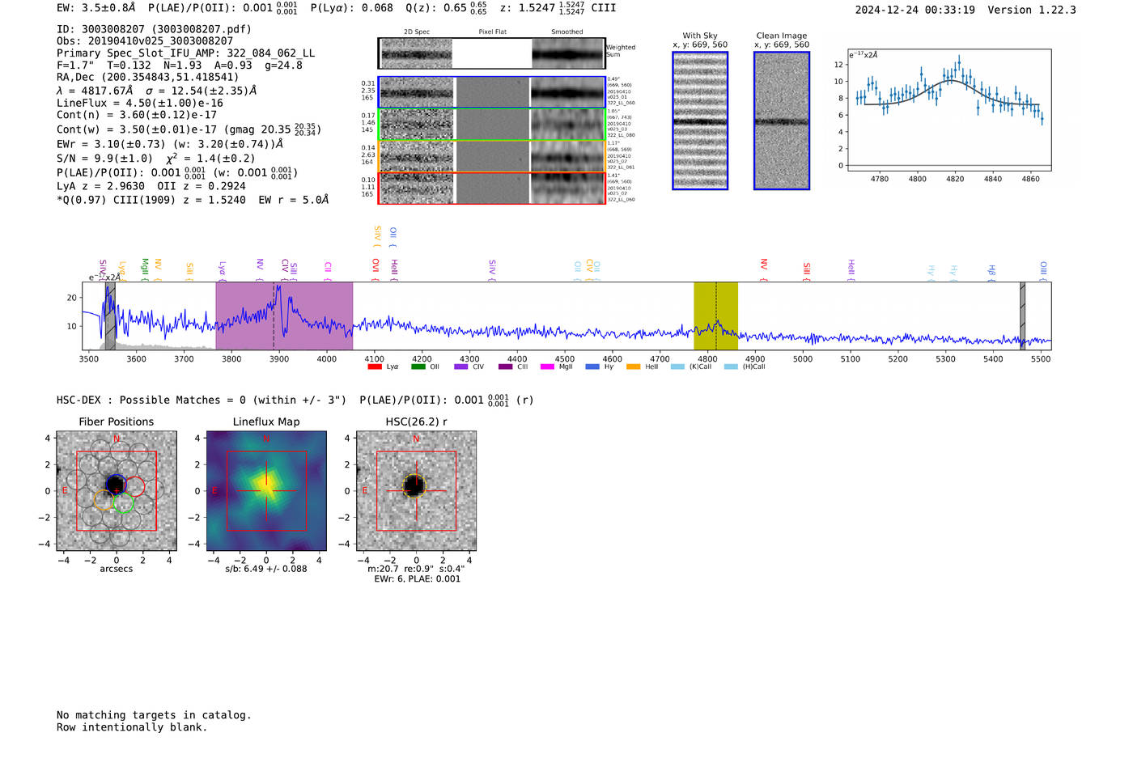Click the Primary Spec_Slot_IFU_AMP text
The width and height of the screenshot is (1133, 771).
click(x=185, y=53)
